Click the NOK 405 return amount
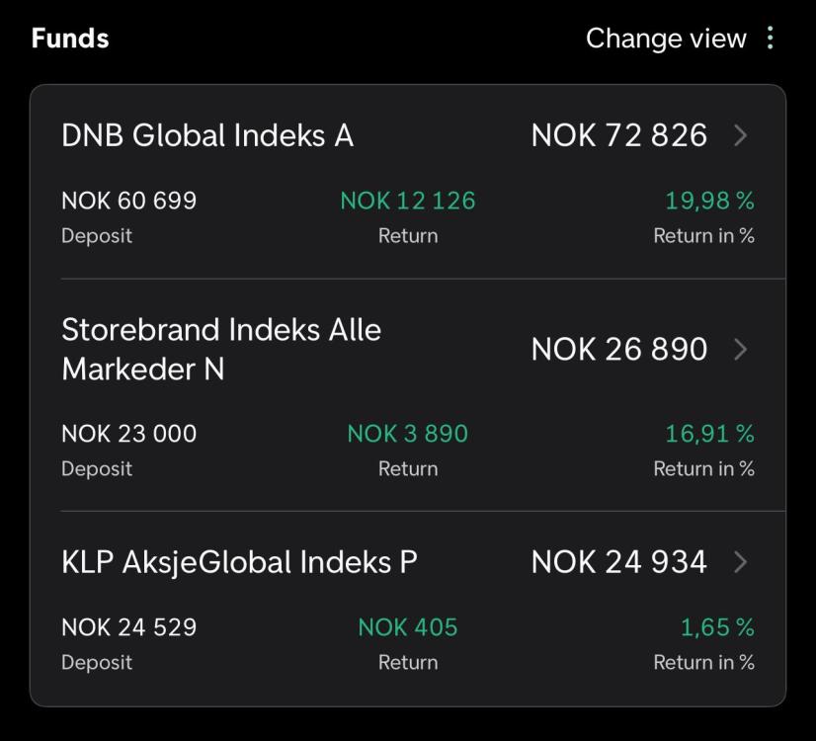Screen dimensions: 816x741 [408, 627]
